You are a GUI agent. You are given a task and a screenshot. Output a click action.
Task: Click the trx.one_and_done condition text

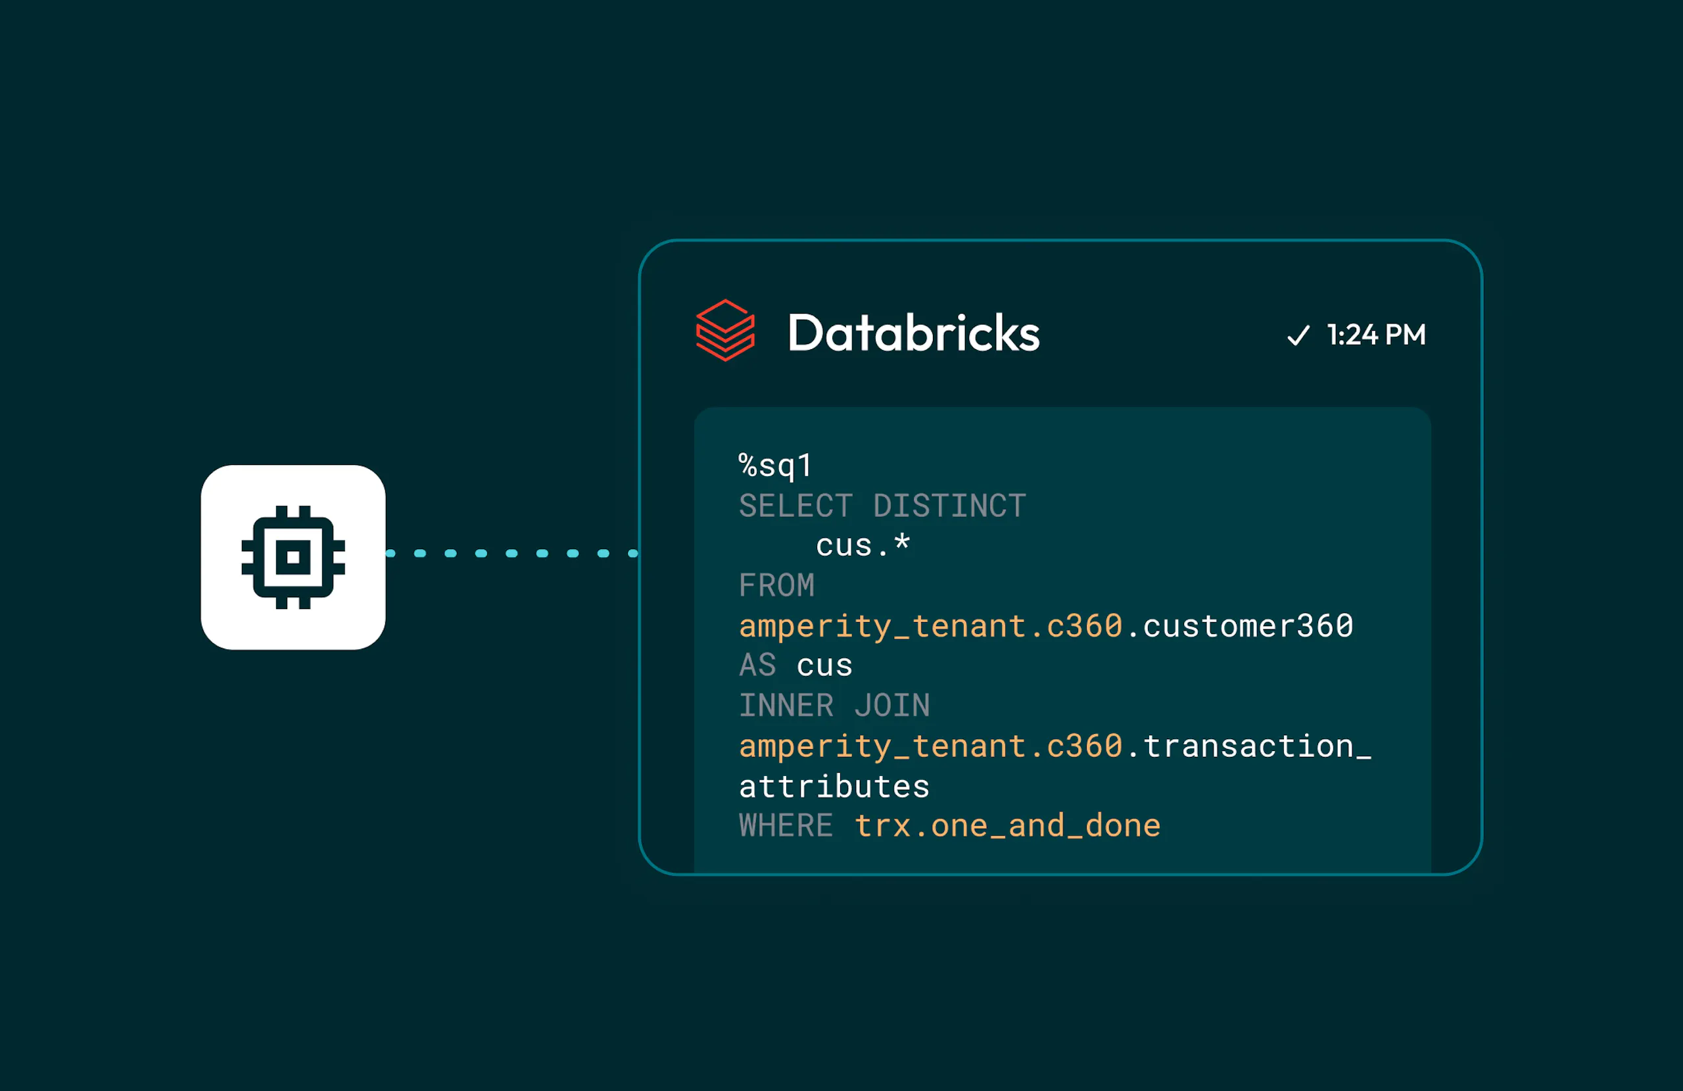pyautogui.click(x=1008, y=827)
